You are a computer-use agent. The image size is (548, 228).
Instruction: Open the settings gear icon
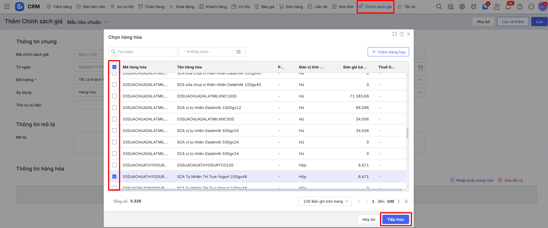[x=462, y=7]
